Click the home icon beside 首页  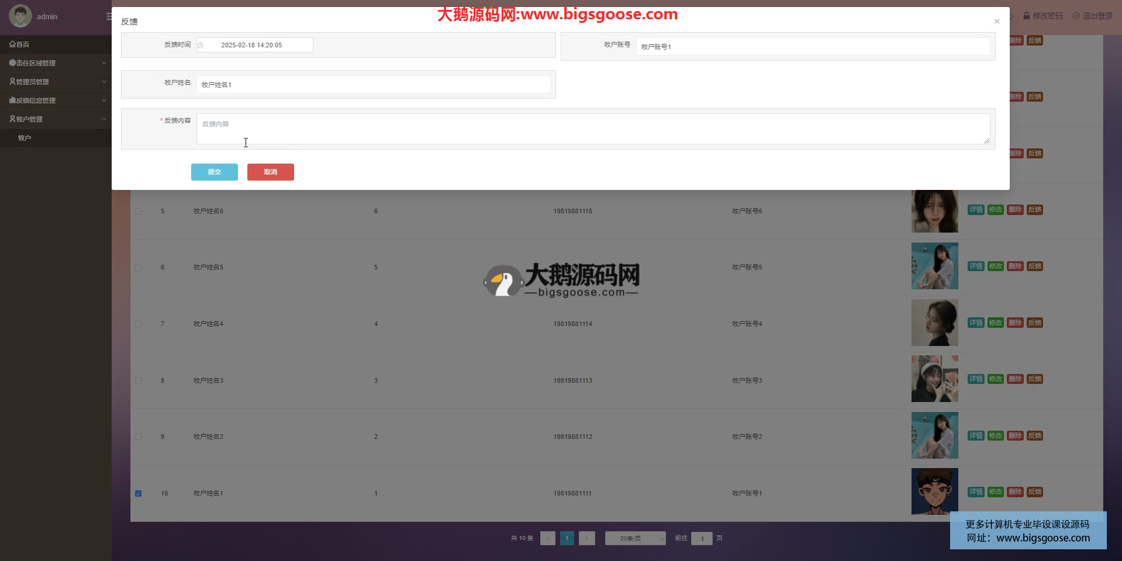[x=12, y=44]
